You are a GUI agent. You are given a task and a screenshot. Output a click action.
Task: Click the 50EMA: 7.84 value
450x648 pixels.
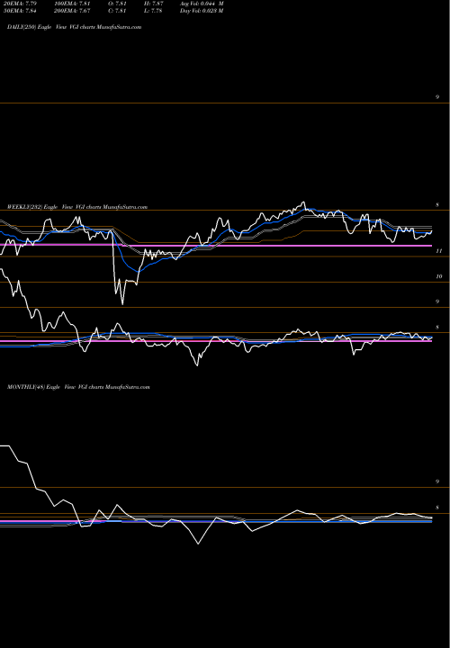(x=20, y=11)
